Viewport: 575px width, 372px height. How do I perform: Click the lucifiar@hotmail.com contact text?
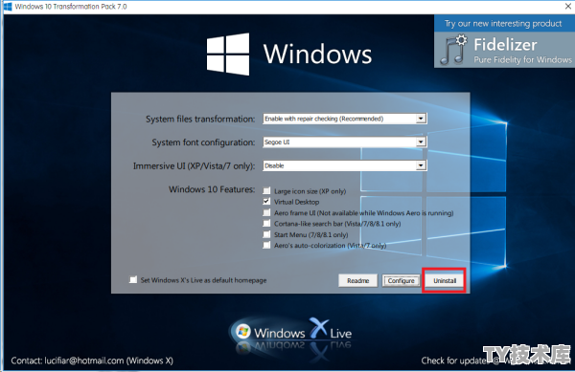84,361
